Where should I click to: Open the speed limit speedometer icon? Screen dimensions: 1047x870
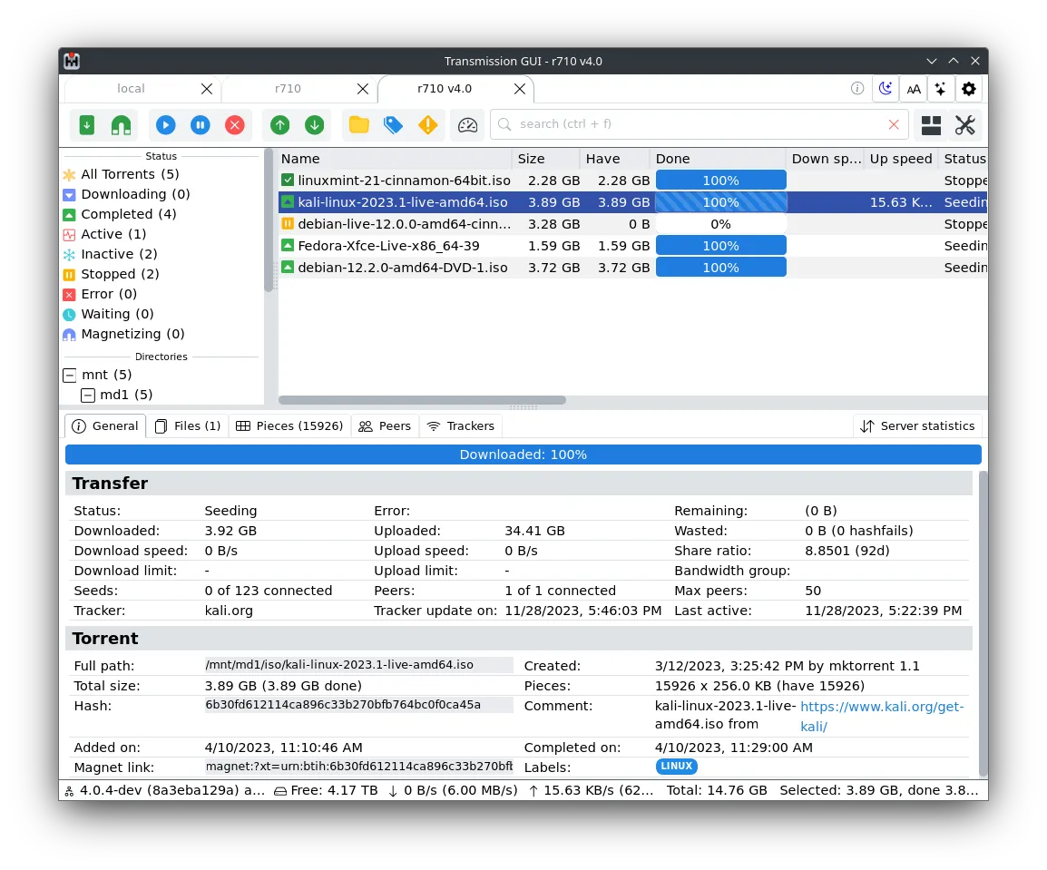coord(467,124)
